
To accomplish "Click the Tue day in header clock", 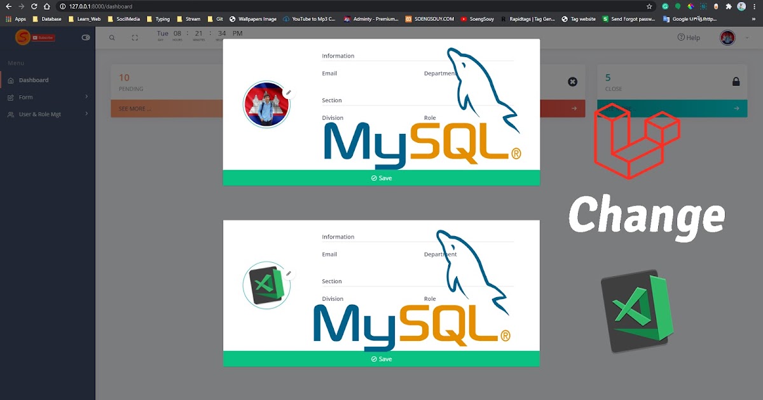I will click(x=163, y=34).
